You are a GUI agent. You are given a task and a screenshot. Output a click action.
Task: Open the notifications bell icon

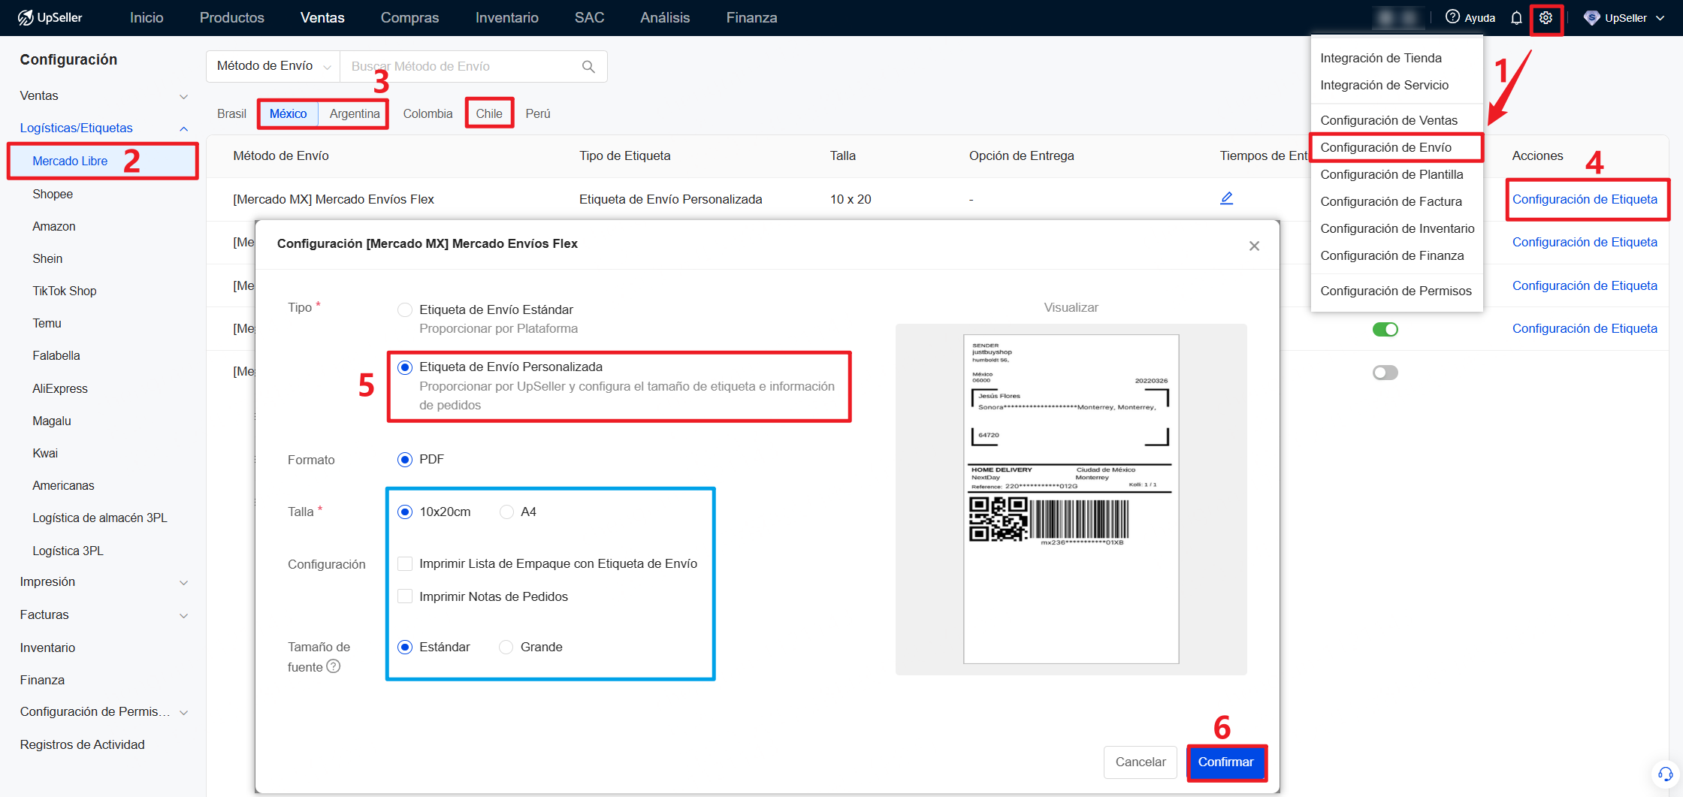pos(1517,17)
